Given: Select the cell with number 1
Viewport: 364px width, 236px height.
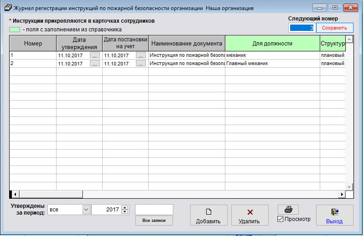Looking at the screenshot, I should pos(33,55).
